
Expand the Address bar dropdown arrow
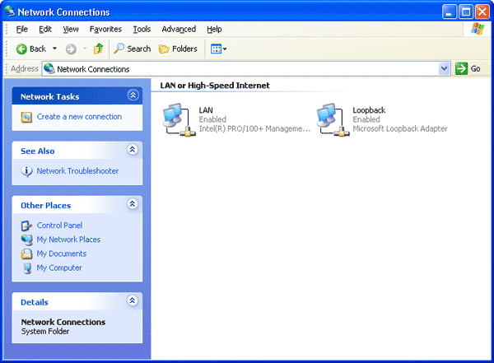[x=445, y=68]
